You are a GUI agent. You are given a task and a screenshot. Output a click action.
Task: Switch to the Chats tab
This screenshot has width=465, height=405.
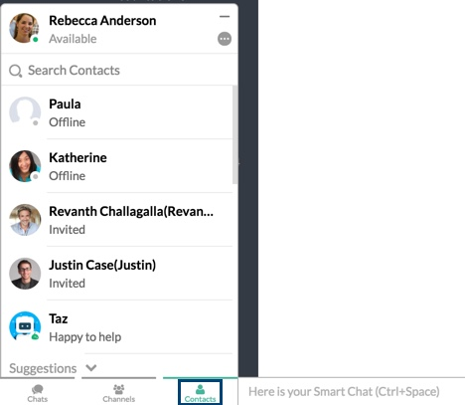tap(38, 393)
